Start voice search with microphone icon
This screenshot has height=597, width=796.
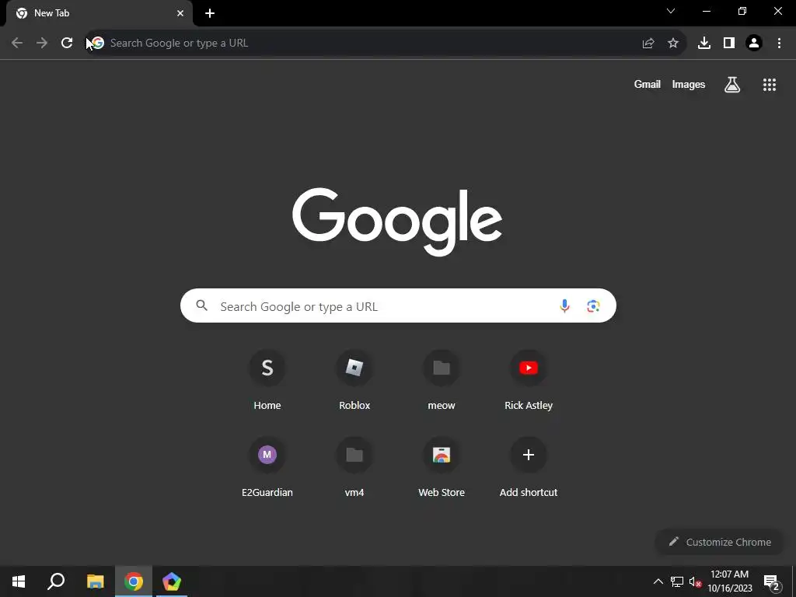coord(564,305)
